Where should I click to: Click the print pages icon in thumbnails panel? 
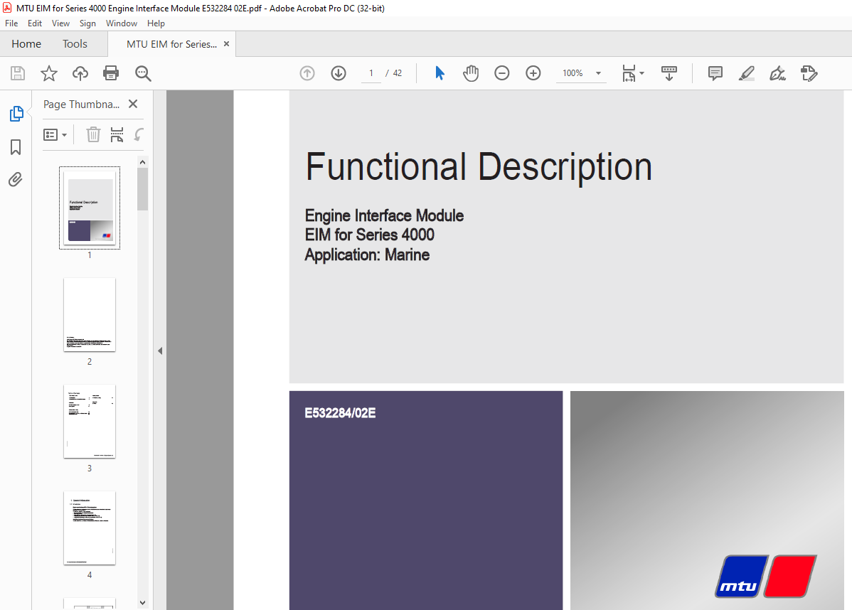pyautogui.click(x=117, y=134)
